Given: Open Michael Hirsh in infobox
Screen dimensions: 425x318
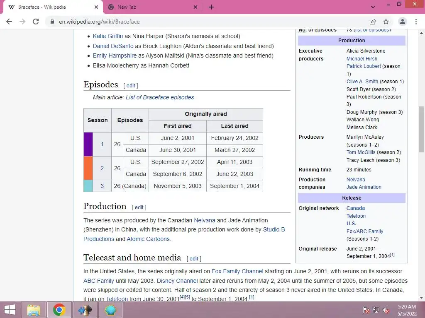Looking at the screenshot, I should (361, 59).
